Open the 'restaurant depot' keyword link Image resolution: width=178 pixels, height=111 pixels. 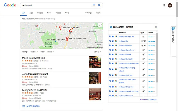point(125,46)
